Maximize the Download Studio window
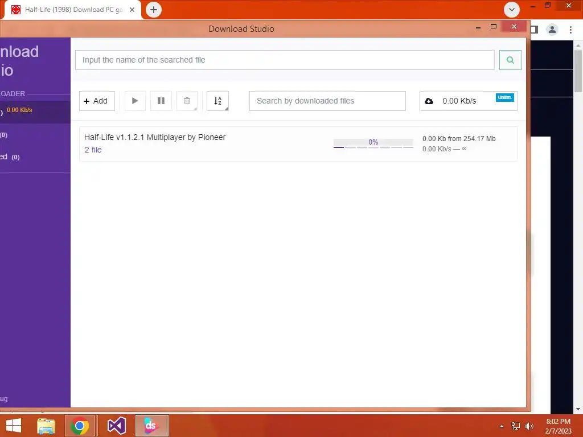 coord(494,26)
